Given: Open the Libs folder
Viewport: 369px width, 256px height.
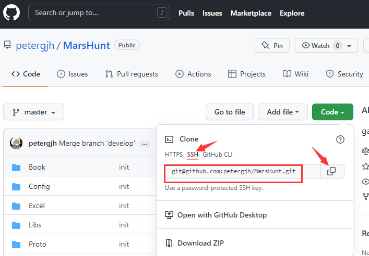Looking at the screenshot, I should point(35,225).
